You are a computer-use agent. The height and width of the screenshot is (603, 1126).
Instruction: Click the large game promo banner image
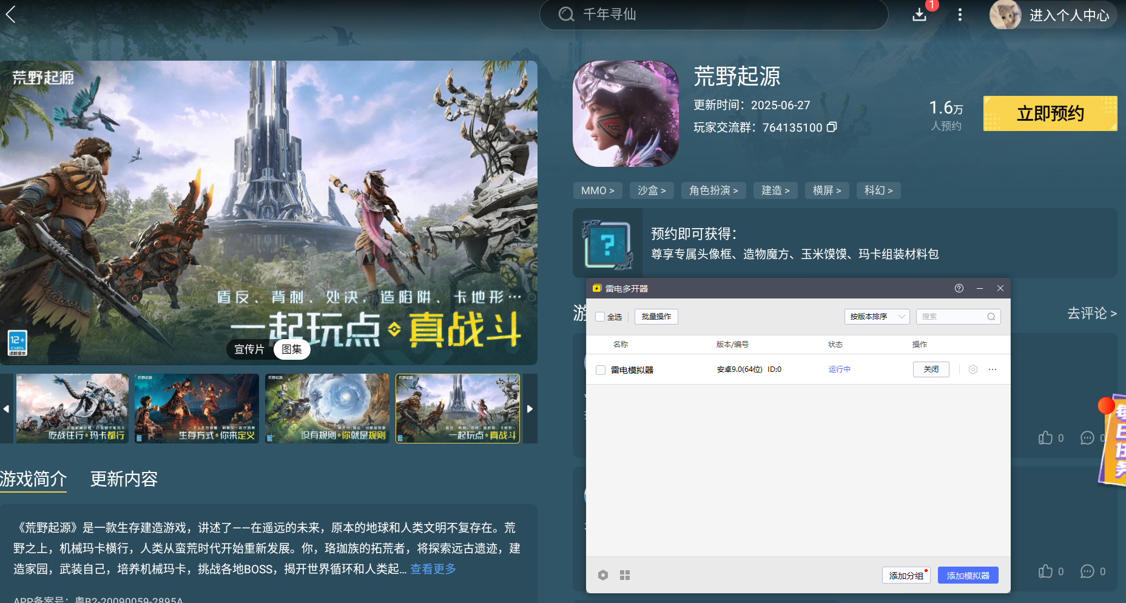click(269, 212)
